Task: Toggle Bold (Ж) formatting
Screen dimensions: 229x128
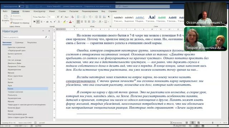Action: 34,22
